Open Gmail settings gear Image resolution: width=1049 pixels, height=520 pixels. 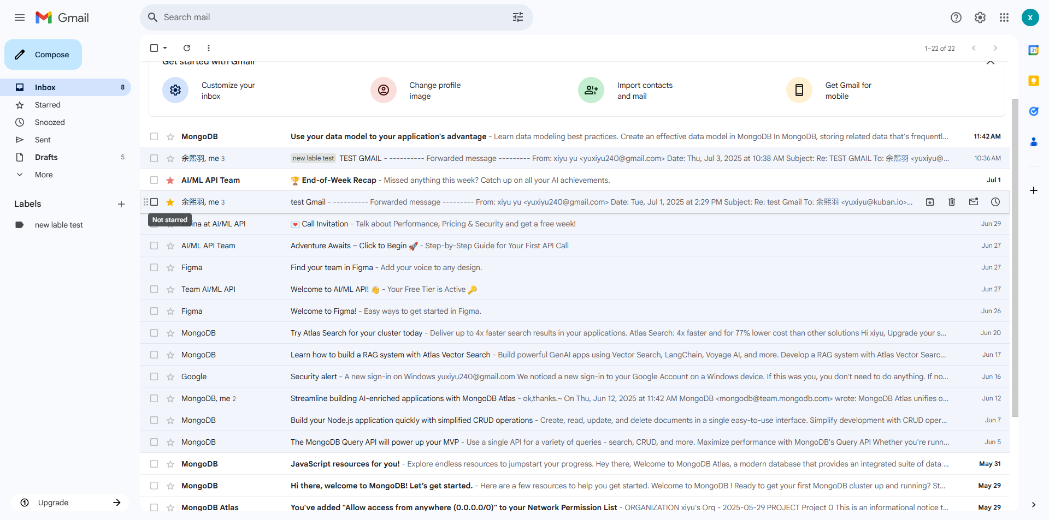[980, 17]
